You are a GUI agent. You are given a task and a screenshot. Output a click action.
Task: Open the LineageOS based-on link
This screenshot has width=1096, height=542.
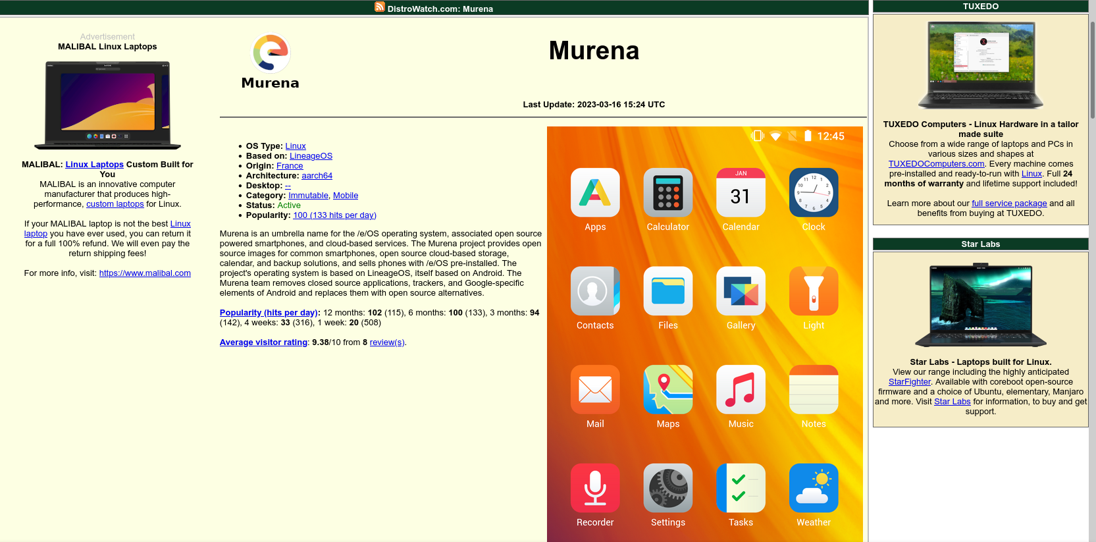point(311,156)
